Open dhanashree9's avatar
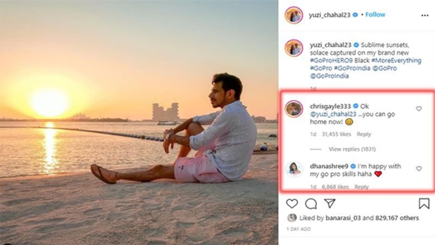The height and width of the screenshot is (245, 435). coord(294,169)
